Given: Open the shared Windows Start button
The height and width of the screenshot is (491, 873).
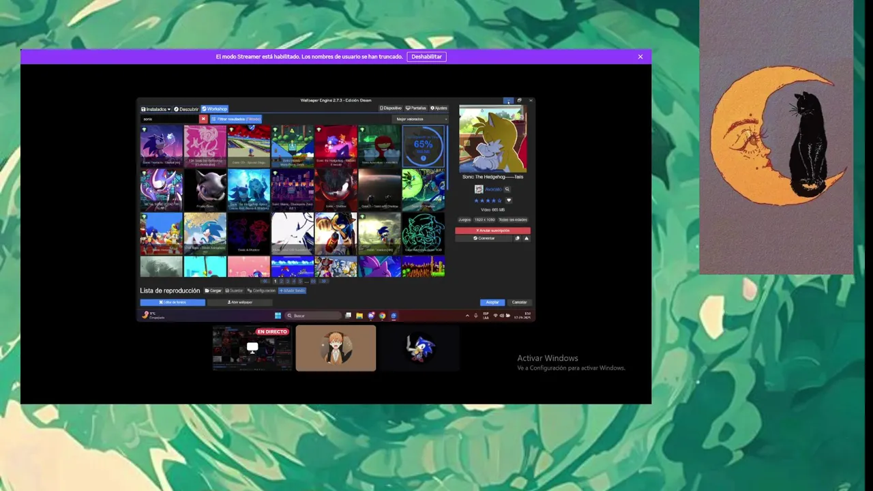Looking at the screenshot, I should pos(278,316).
